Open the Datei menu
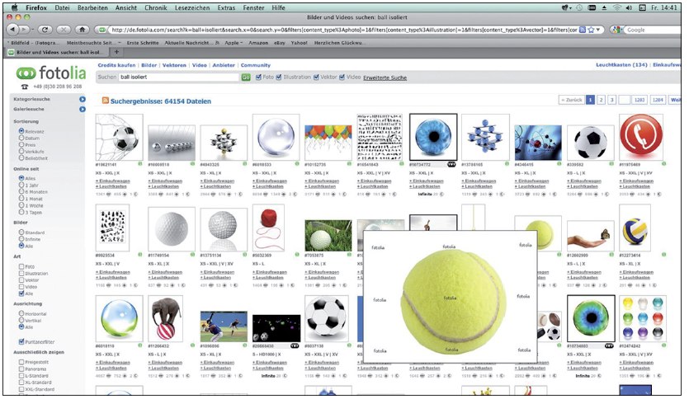689x399 pixels. coord(62,7)
